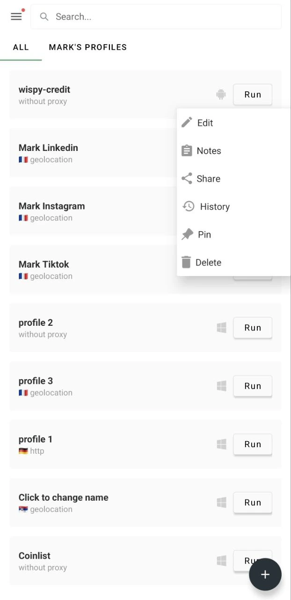Viewport: 291px width, 600px height.
Task: Open Notes from the context menu
Action: pyautogui.click(x=209, y=150)
